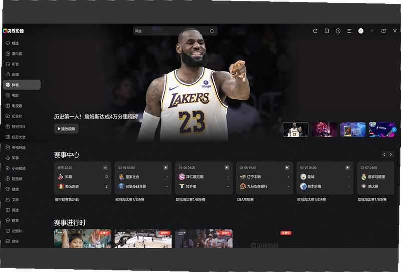Open the mobile device icon
The width and height of the screenshot is (401, 272).
(x=327, y=31)
